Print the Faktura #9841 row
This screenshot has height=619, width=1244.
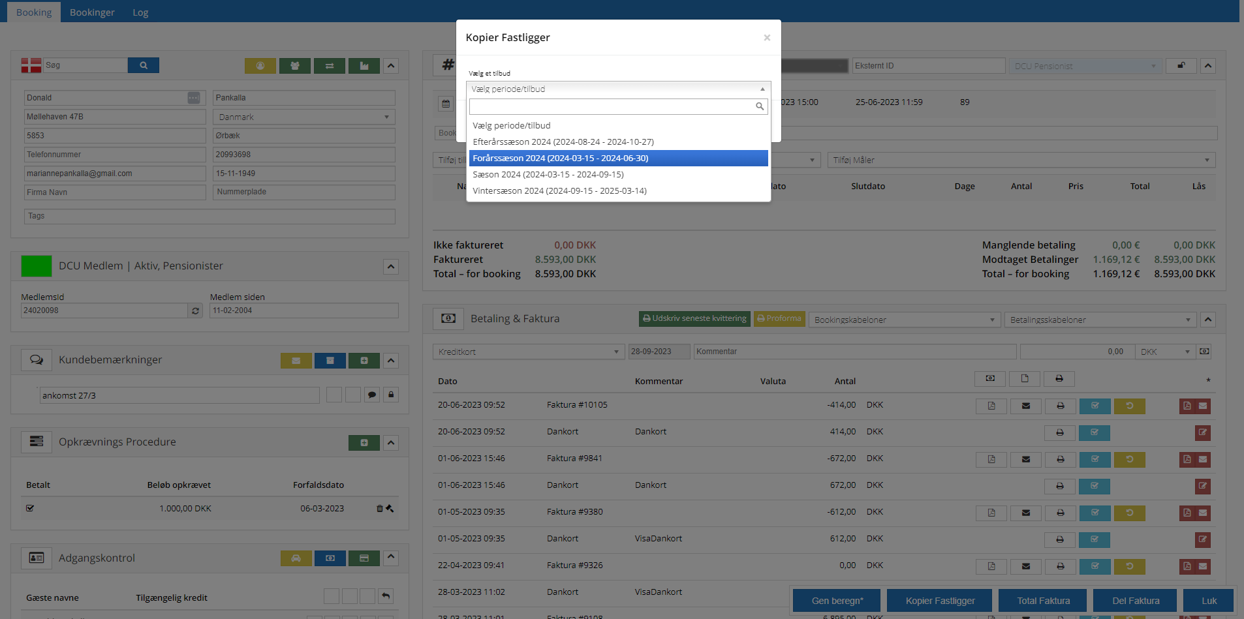coord(1060,459)
